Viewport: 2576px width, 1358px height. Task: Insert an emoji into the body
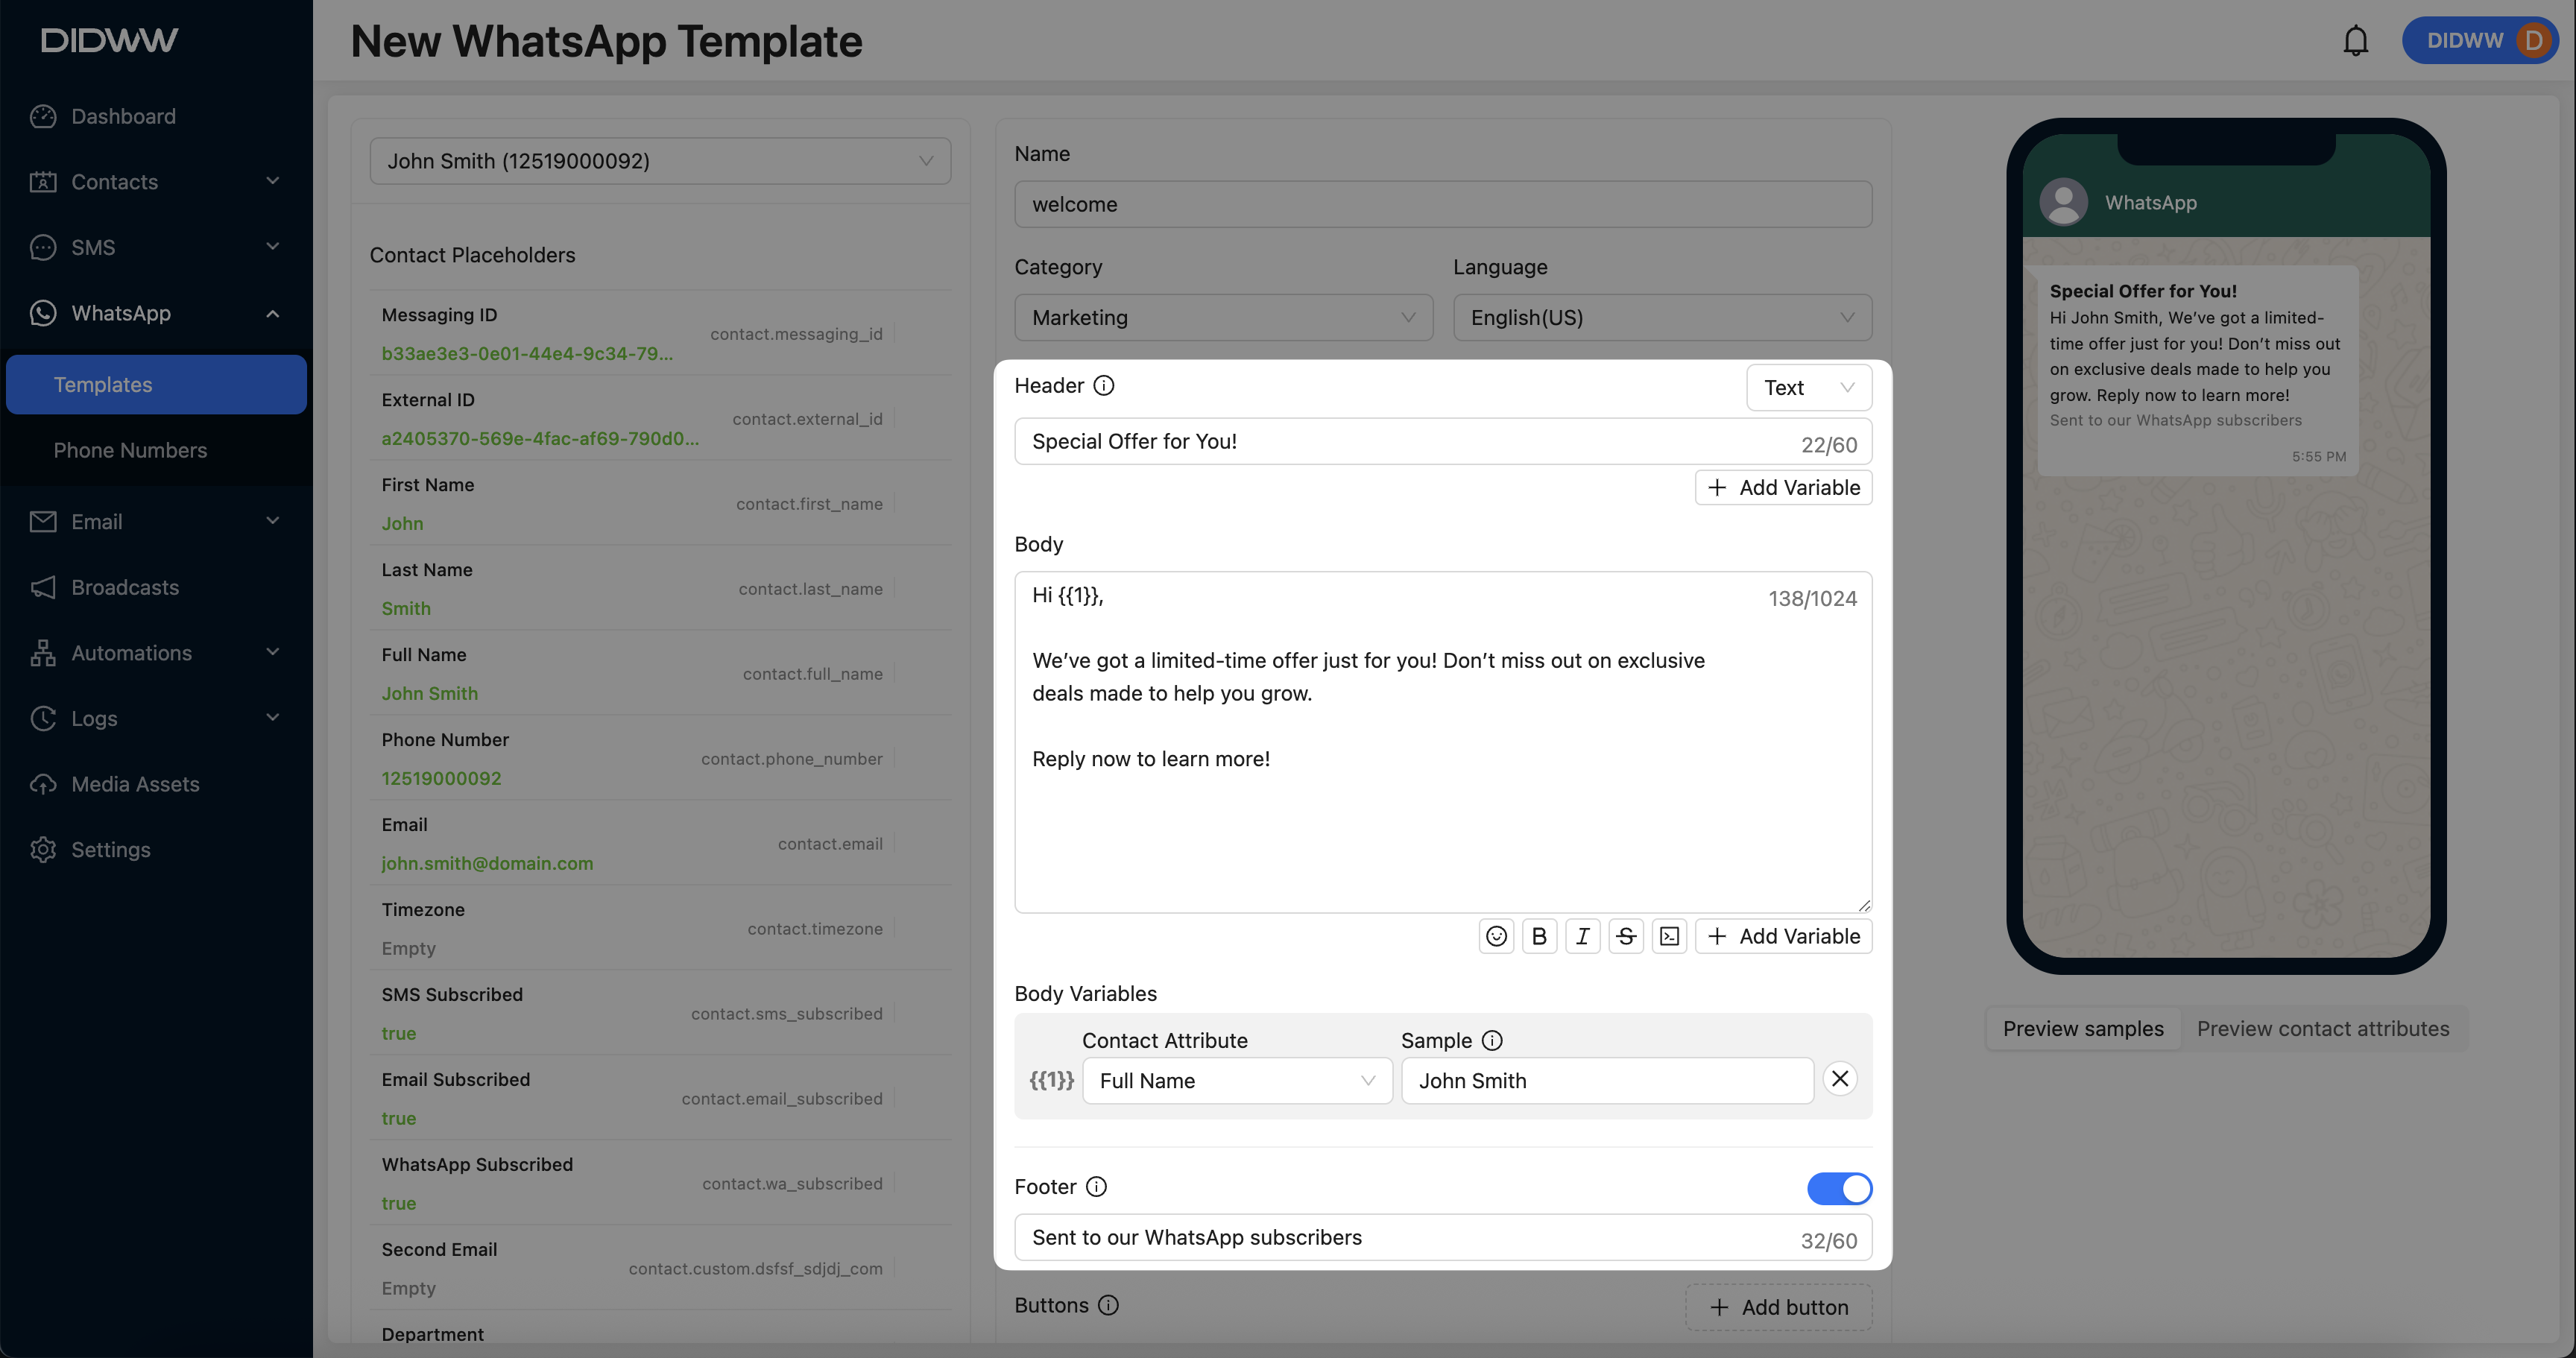click(x=1496, y=936)
